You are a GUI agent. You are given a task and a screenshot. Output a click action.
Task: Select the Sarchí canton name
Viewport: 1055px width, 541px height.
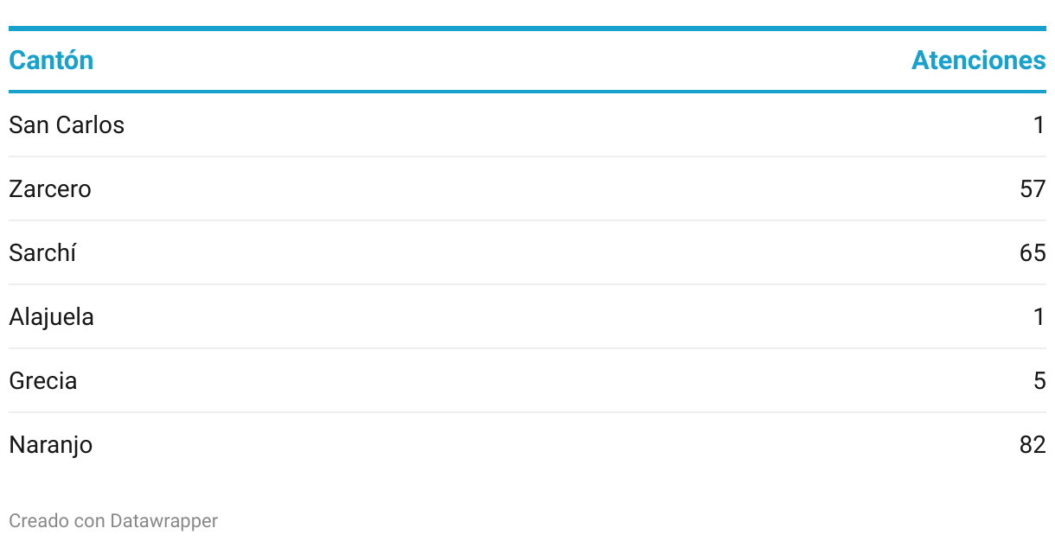[42, 253]
